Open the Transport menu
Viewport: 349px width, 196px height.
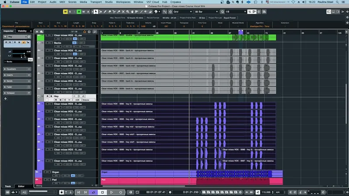pos(96,2)
